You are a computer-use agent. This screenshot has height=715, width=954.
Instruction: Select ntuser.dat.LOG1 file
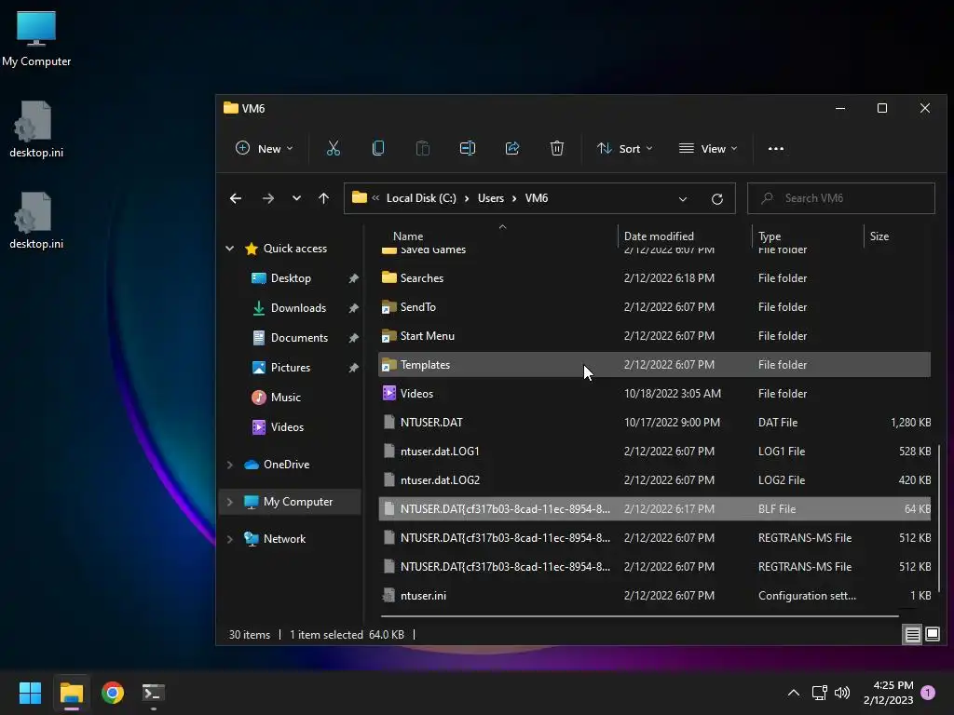pyautogui.click(x=654, y=452)
